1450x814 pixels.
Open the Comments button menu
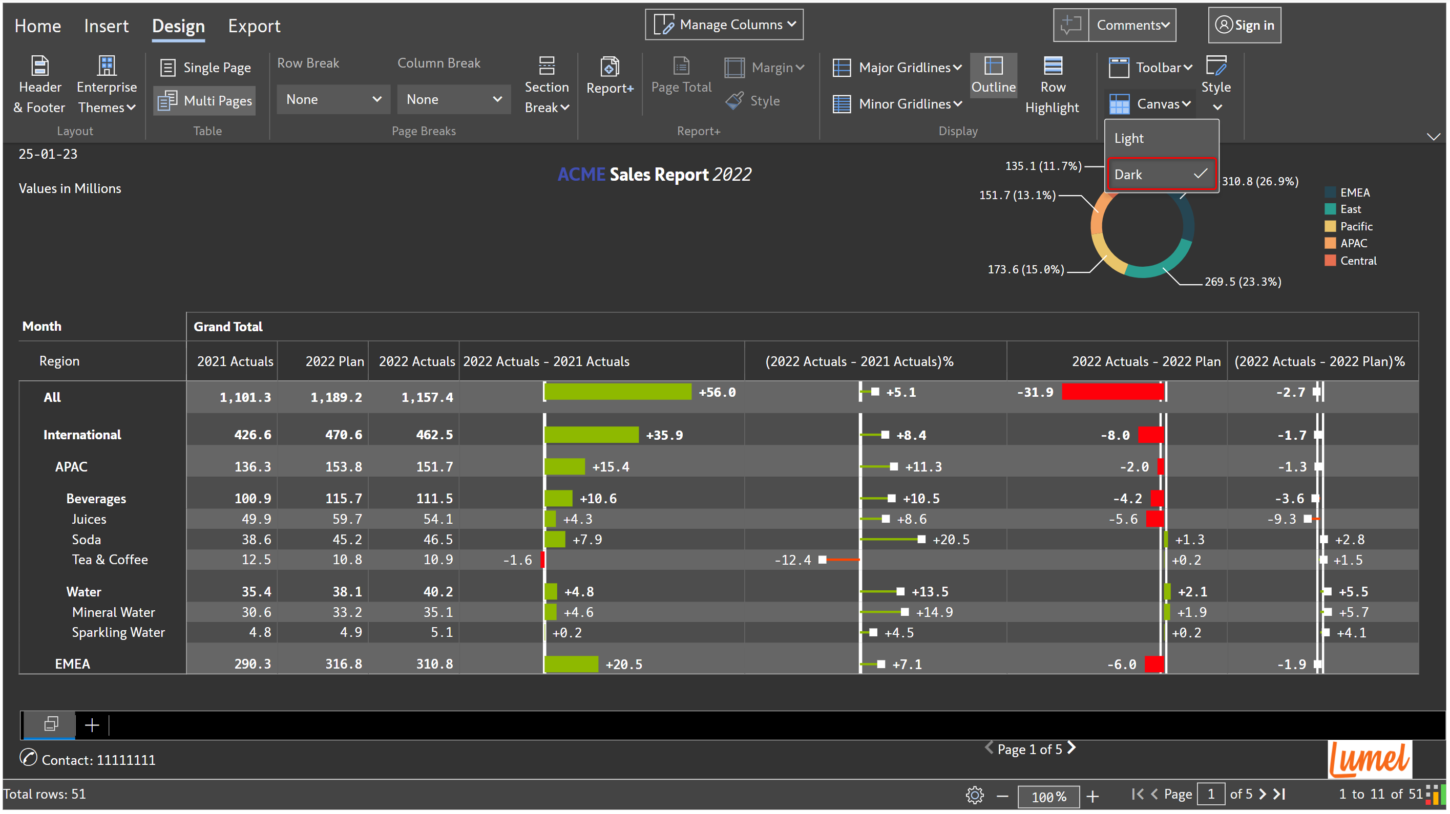point(1132,25)
